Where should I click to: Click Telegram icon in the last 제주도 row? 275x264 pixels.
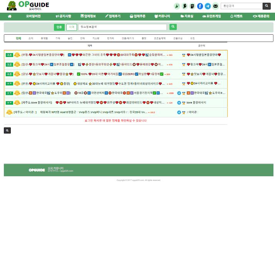pyautogui.click(x=179, y=112)
